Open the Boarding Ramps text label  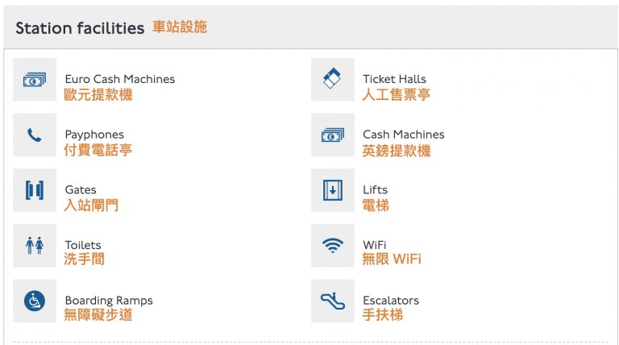coord(109,301)
